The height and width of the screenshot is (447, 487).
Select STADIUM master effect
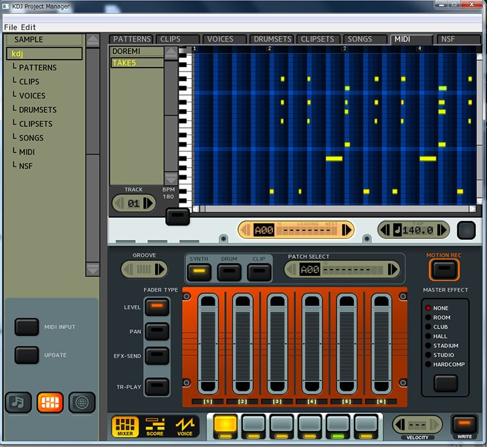click(x=442, y=345)
